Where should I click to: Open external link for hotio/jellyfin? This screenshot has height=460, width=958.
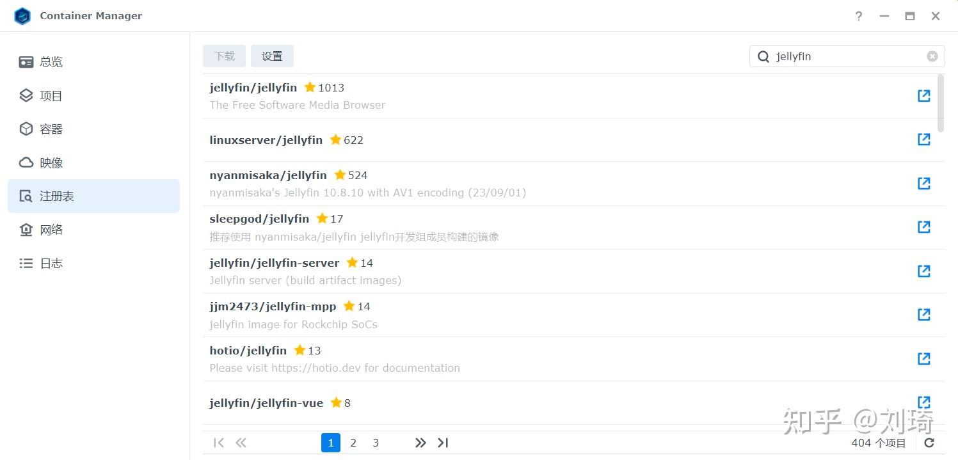923,359
